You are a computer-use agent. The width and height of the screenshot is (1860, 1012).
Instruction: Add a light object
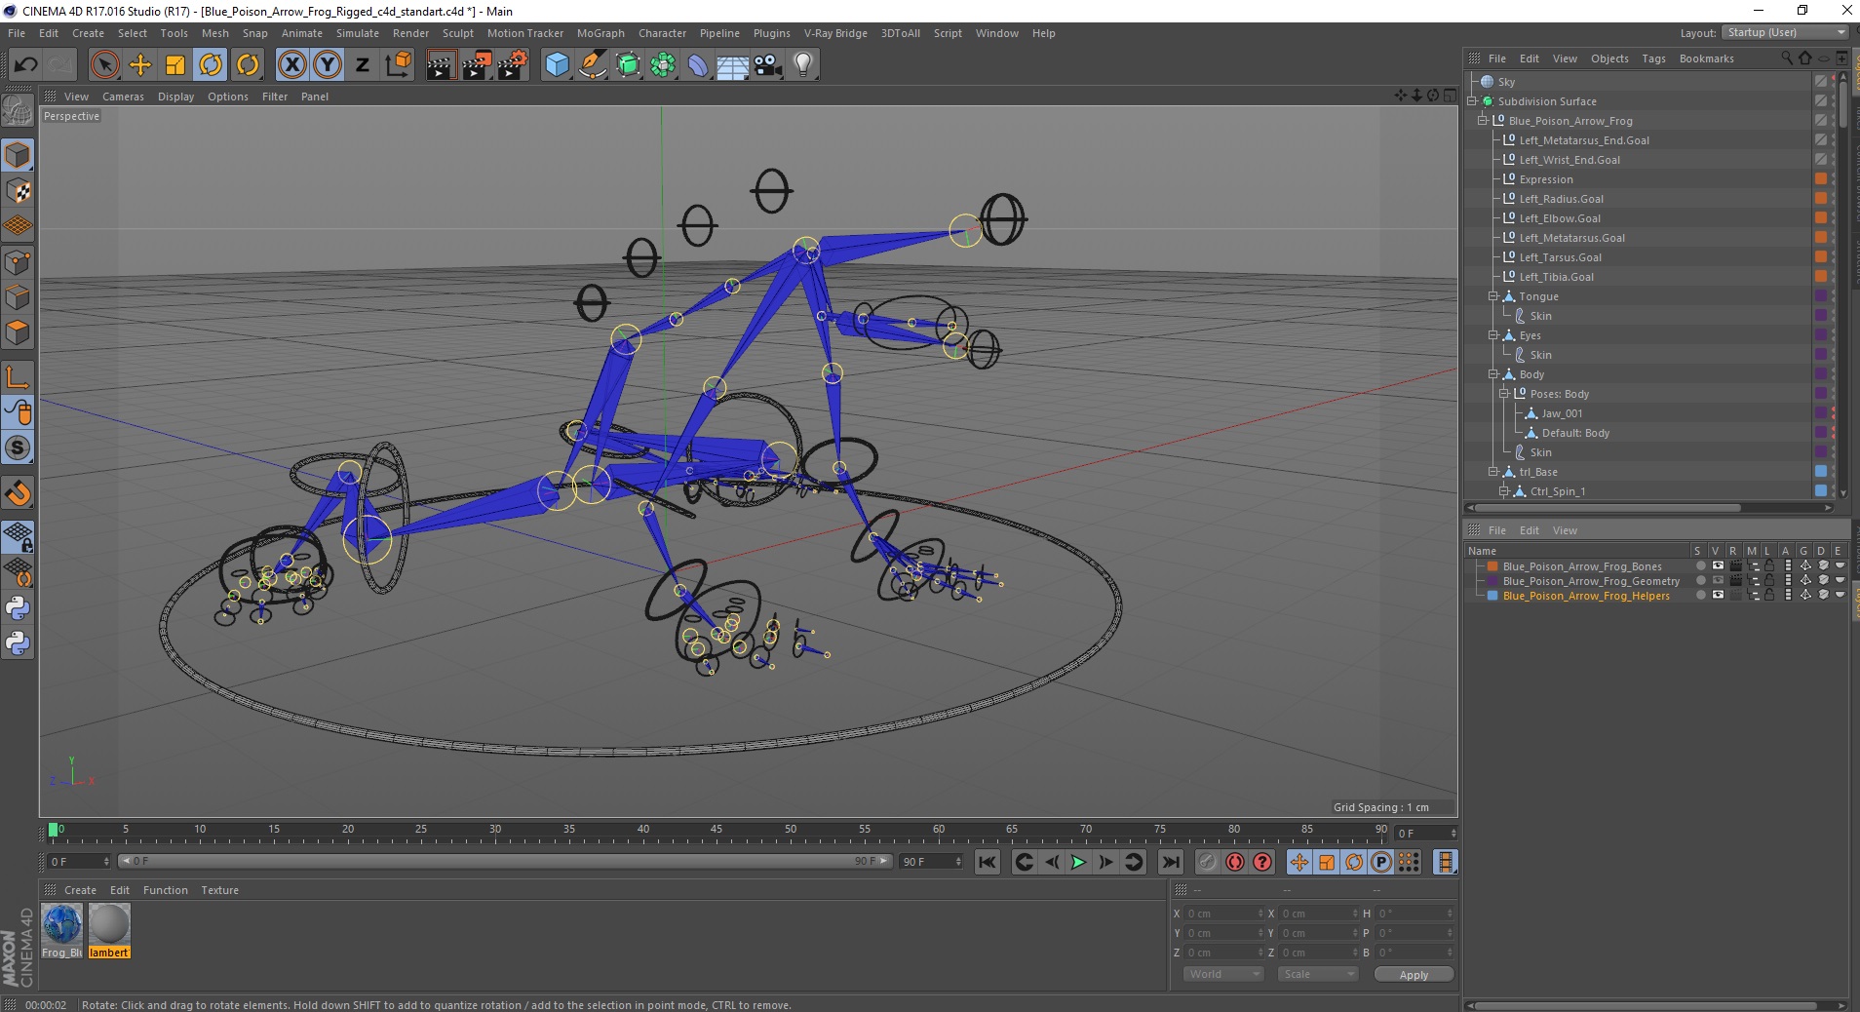803,65
